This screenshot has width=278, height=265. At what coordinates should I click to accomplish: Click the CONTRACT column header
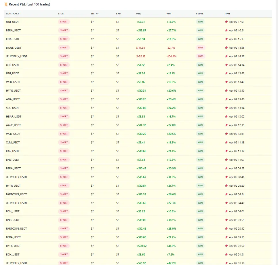(x=12, y=14)
